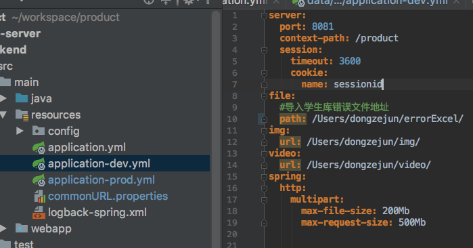Fold the session block at line 4
The height and width of the screenshot is (248, 473).
click(x=264, y=50)
